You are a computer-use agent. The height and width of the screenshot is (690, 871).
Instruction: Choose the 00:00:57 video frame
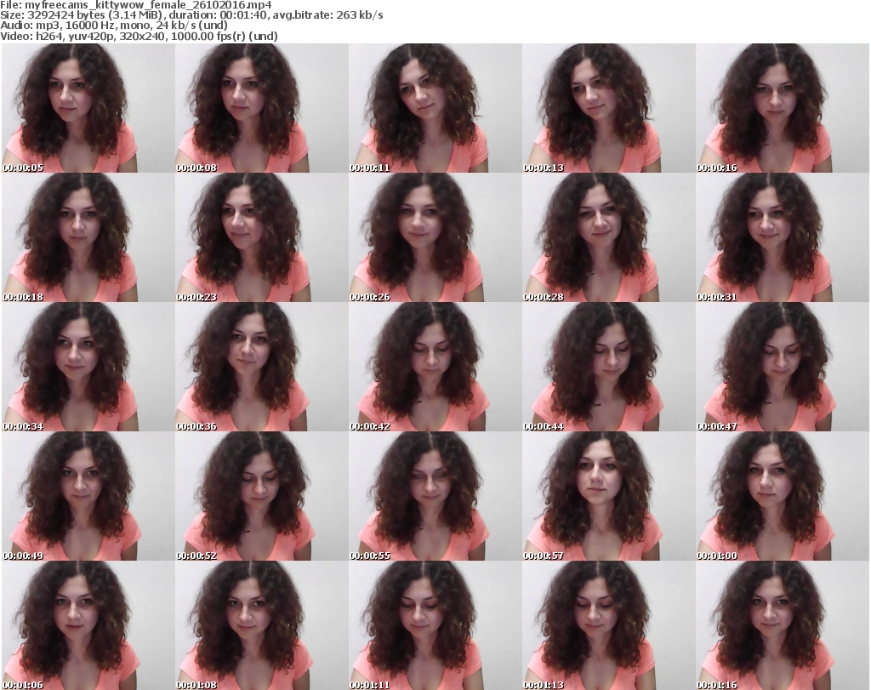[x=609, y=496]
